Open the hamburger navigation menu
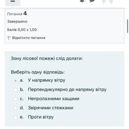The image size is (129, 129). 13,2
